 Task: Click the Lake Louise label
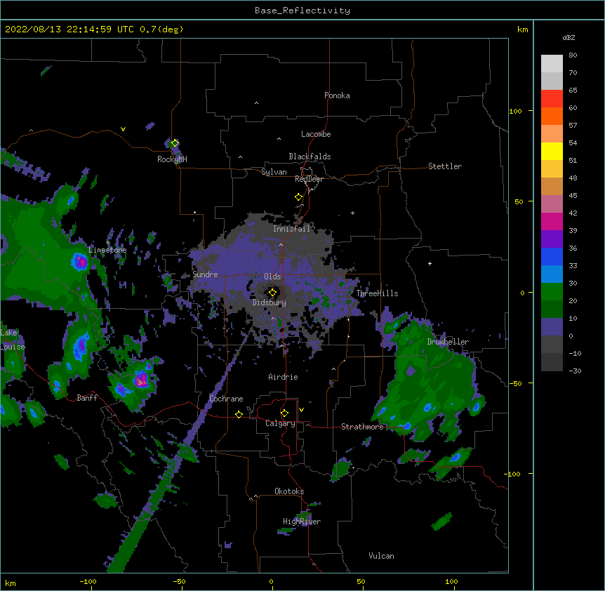[x=13, y=340]
